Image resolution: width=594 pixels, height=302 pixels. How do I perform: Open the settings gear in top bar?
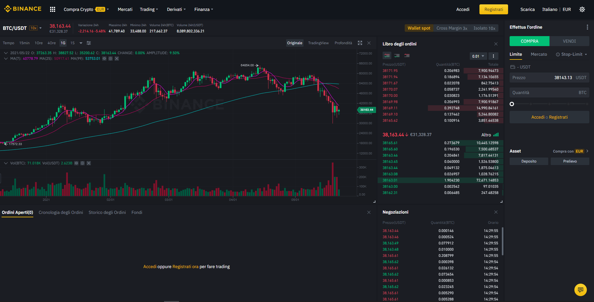pyautogui.click(x=582, y=9)
